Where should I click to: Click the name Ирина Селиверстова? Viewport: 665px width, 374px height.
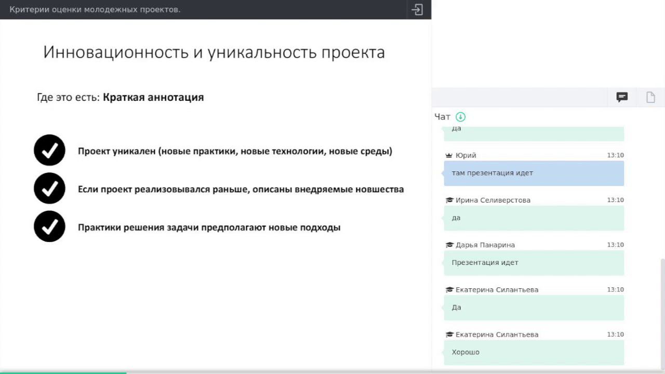493,200
